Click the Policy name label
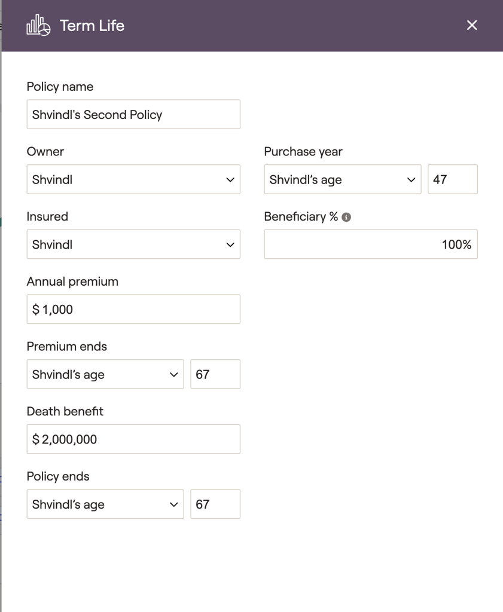The image size is (503, 612). (x=60, y=87)
